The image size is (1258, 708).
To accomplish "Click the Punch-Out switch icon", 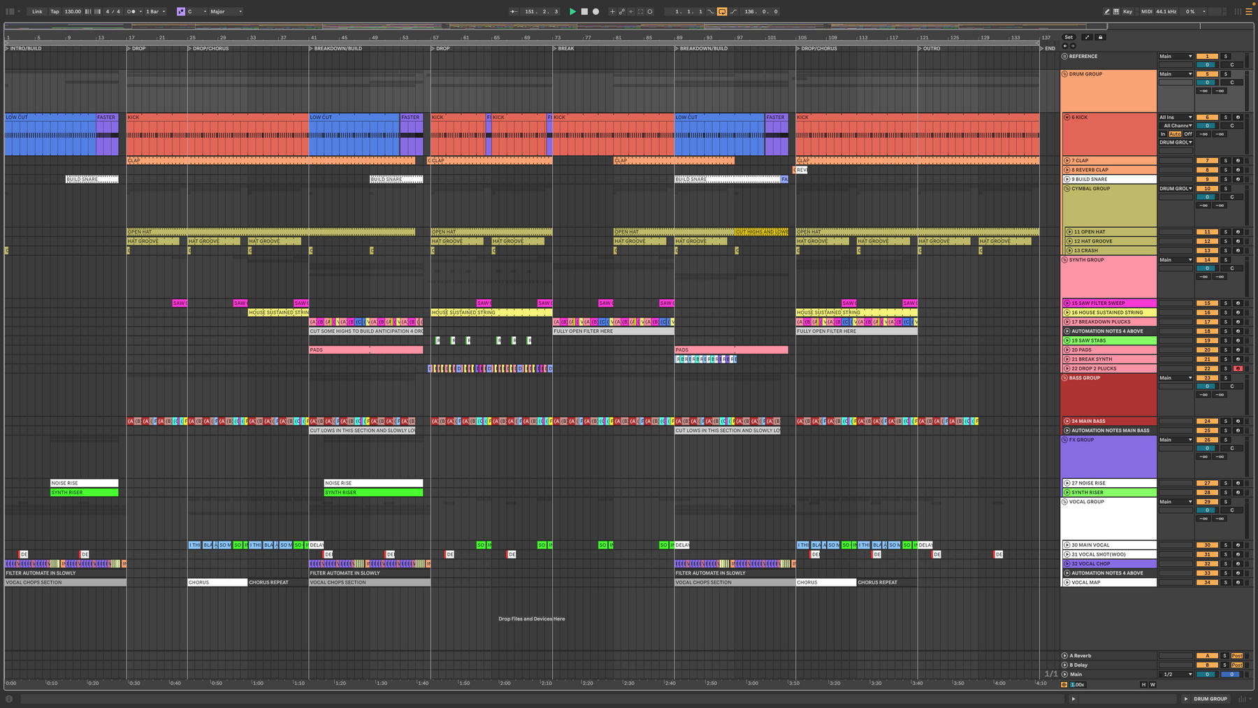I will (734, 11).
